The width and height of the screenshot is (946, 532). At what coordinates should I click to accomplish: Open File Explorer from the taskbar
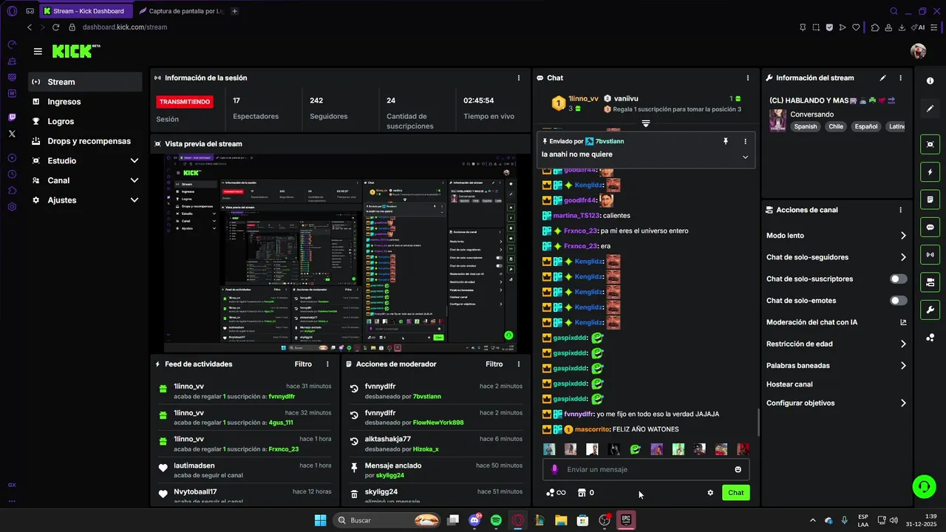click(x=561, y=520)
